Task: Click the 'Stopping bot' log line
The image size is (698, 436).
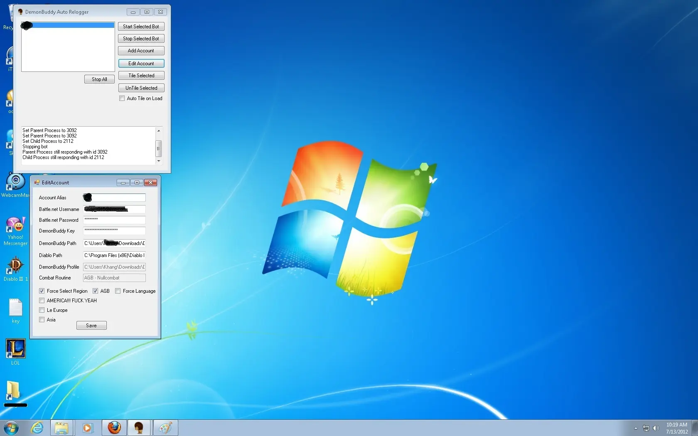Action: [x=35, y=147]
